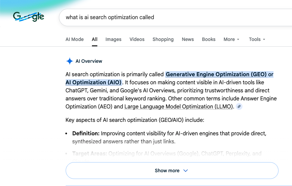
Task: Go to the Videos tab
Action: [137, 39]
